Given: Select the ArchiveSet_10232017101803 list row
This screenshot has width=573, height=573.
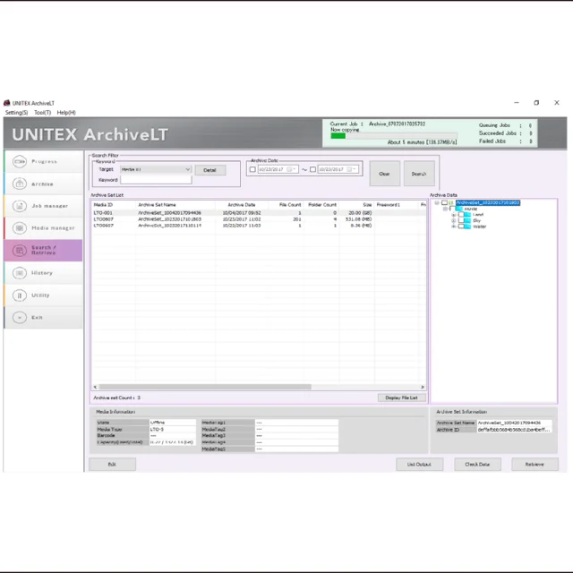Looking at the screenshot, I should [259, 219].
